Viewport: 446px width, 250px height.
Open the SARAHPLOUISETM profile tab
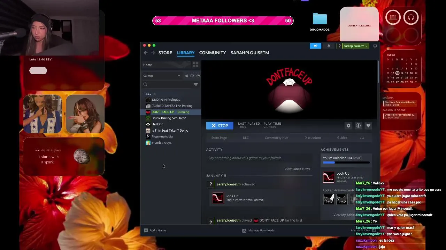250,53
